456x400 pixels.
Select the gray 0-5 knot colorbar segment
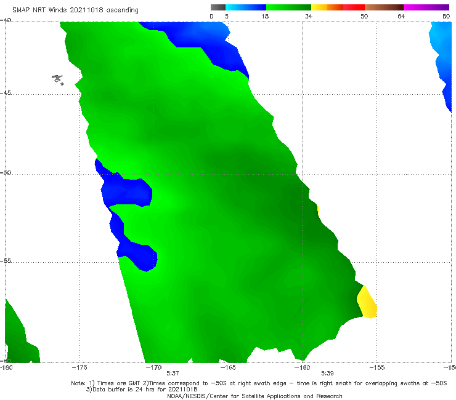pyautogui.click(x=218, y=7)
